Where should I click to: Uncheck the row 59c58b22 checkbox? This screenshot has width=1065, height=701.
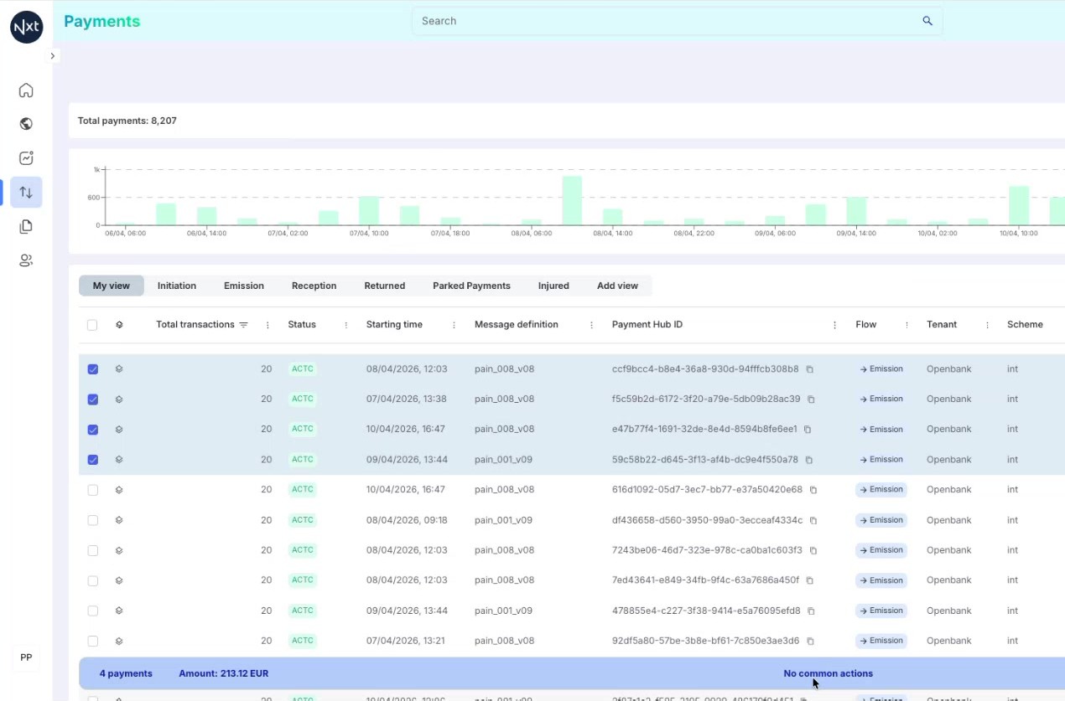(93, 460)
